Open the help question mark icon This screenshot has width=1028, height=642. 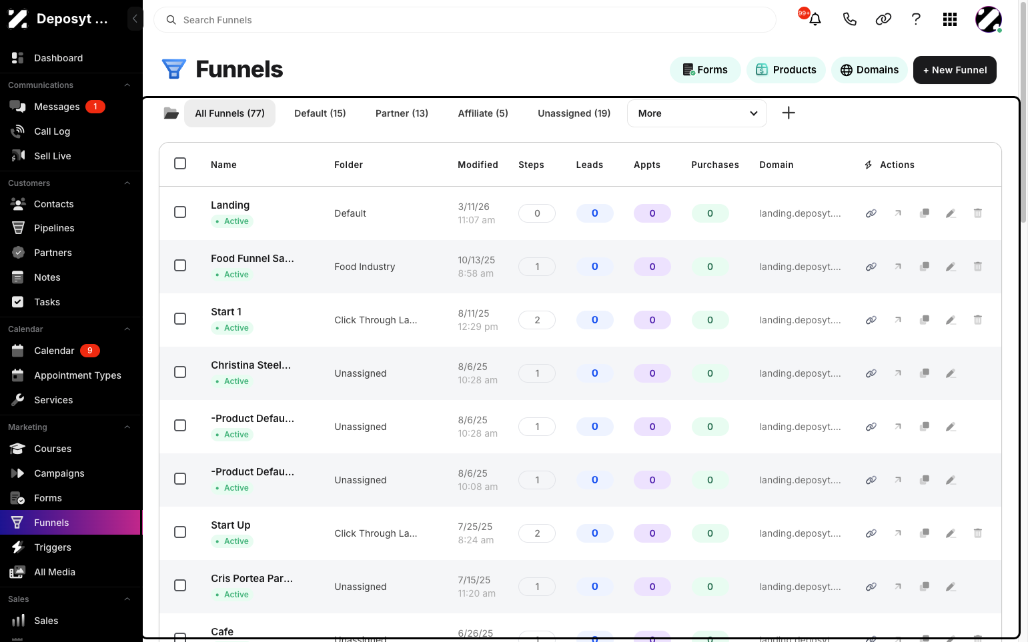point(916,19)
